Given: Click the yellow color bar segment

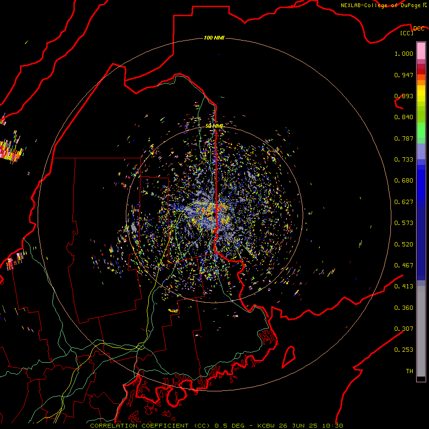Looking at the screenshot, I should 421,93.
